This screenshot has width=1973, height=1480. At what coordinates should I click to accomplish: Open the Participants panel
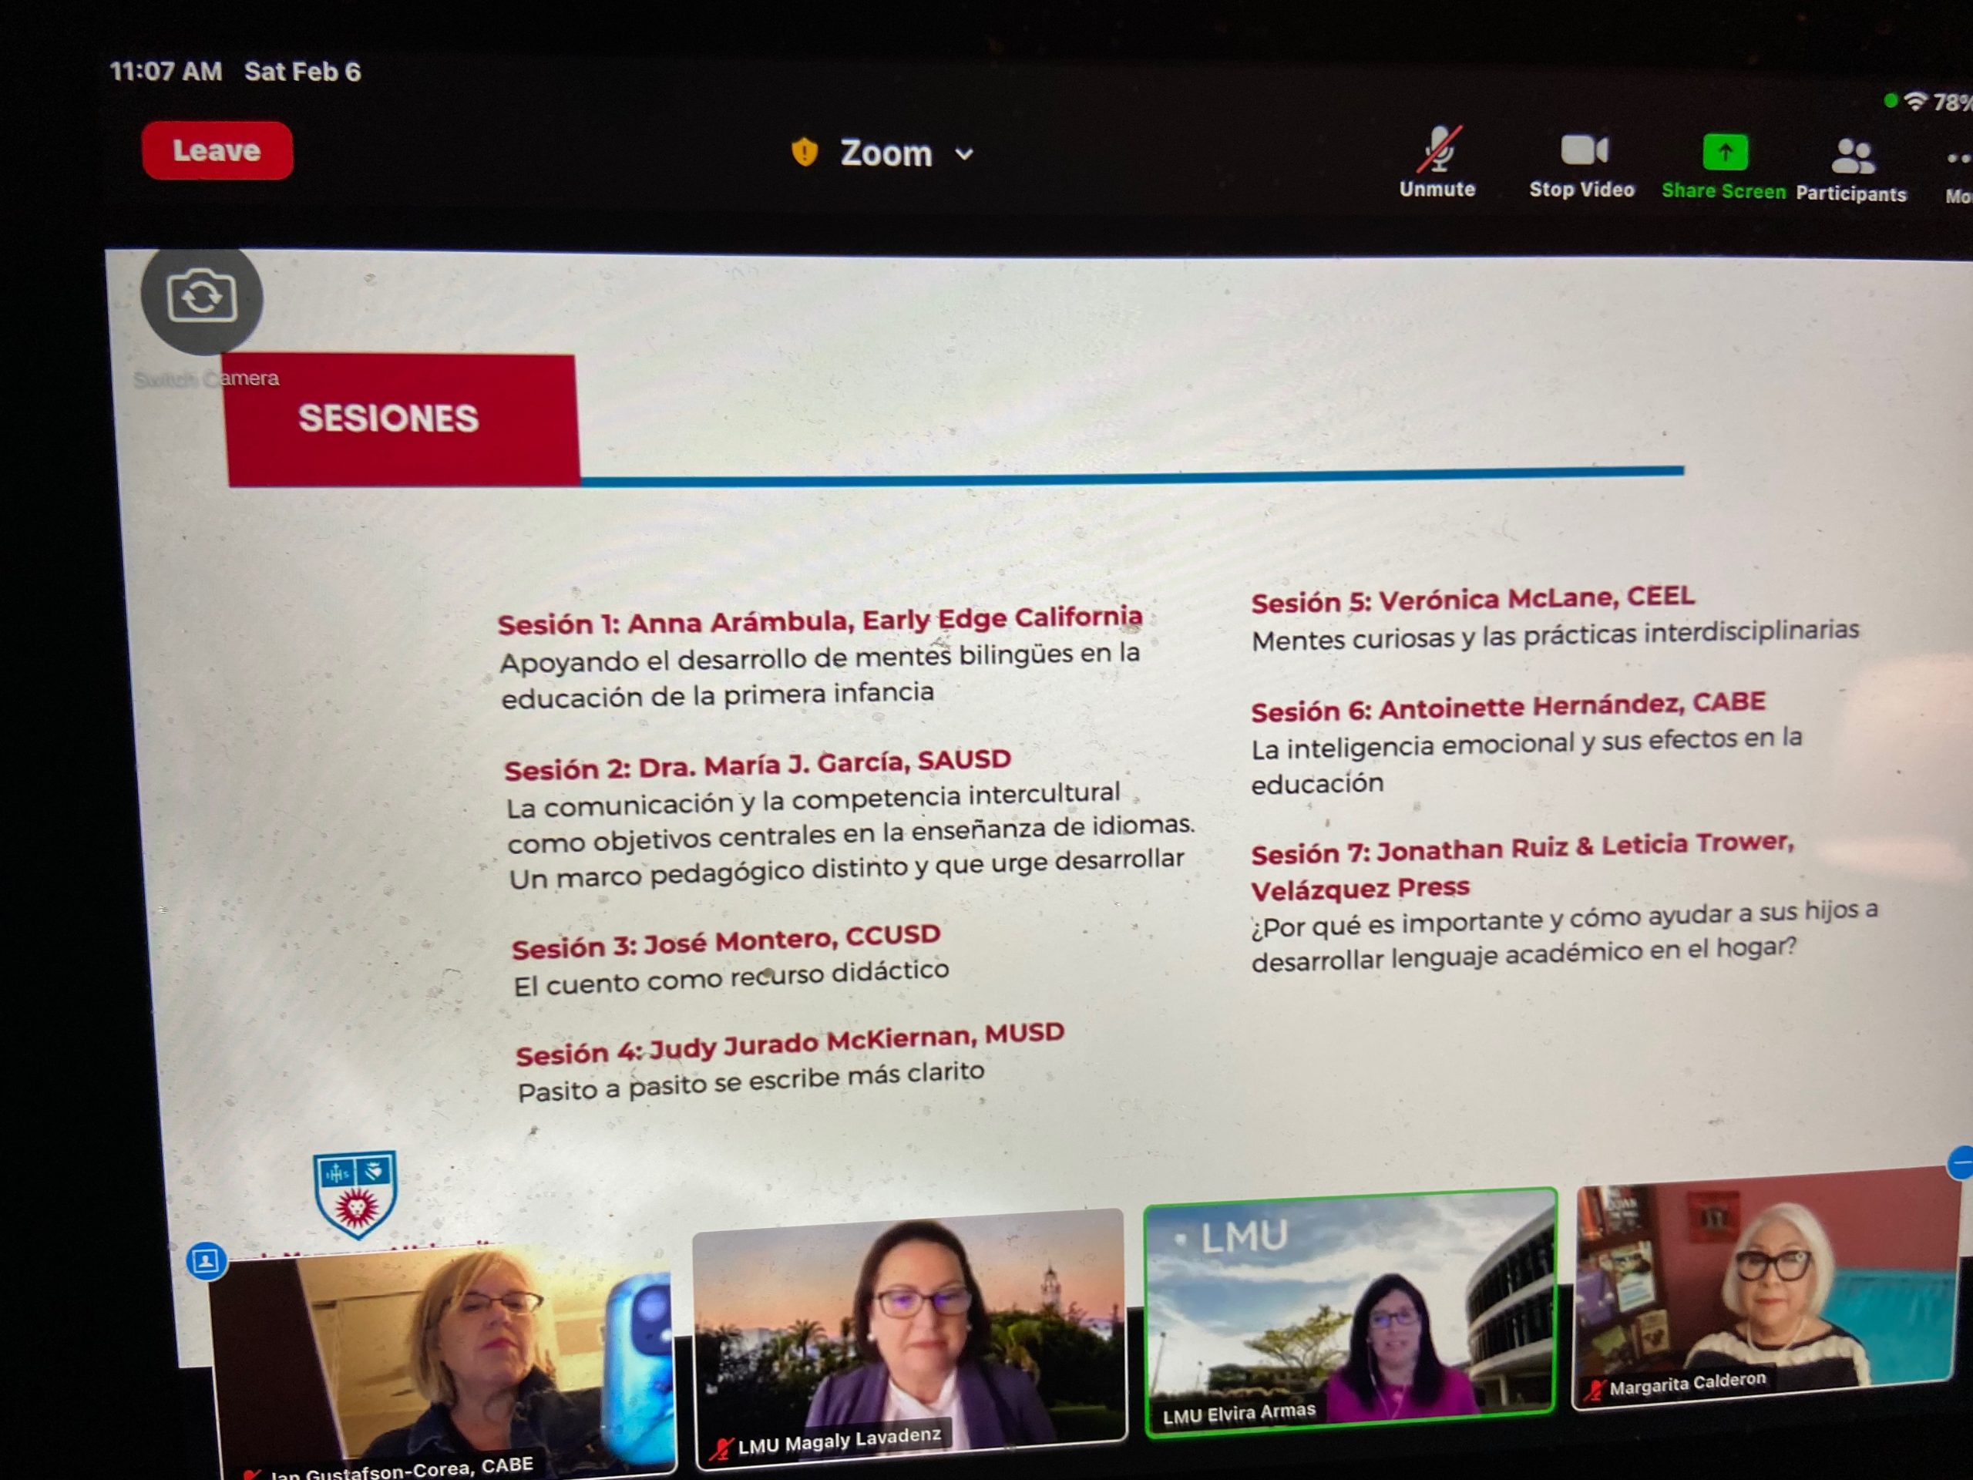[x=1850, y=170]
